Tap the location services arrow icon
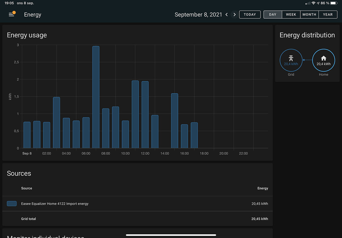 pos(318,3)
